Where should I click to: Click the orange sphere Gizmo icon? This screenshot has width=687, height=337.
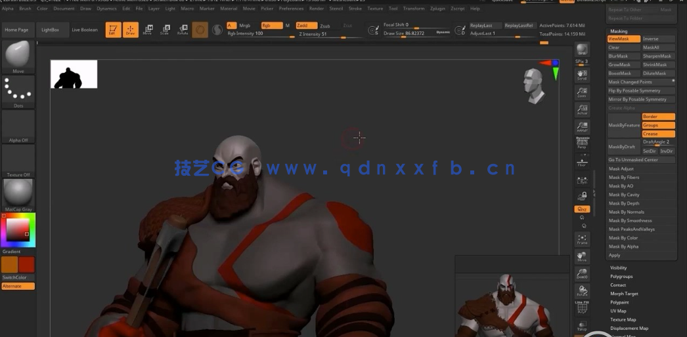pos(200,30)
